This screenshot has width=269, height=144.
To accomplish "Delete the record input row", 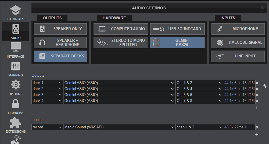I will (x=257, y=127).
